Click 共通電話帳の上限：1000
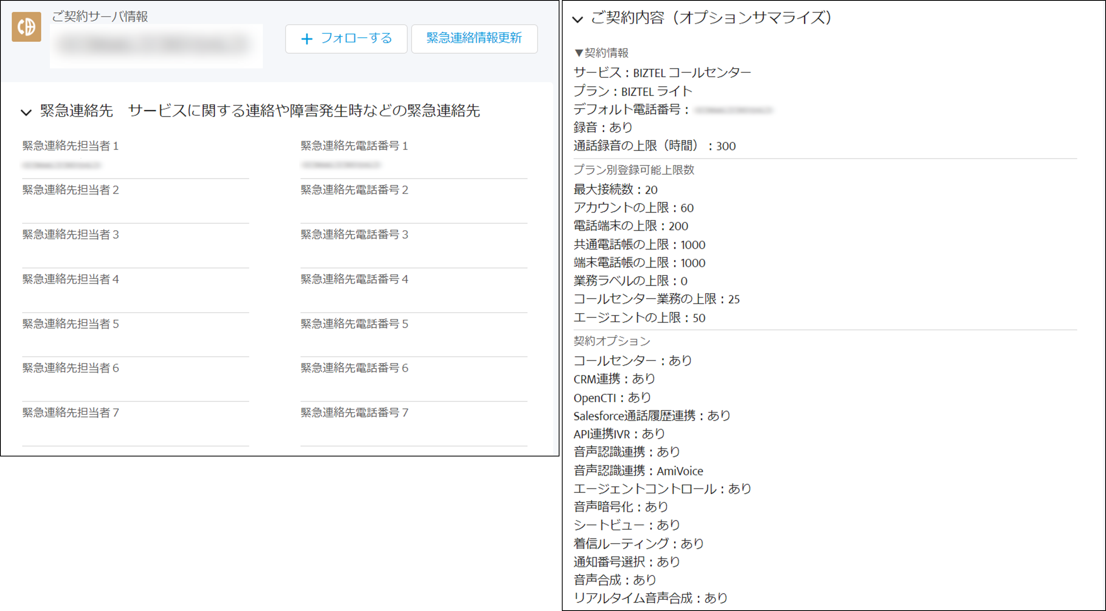The image size is (1106, 611). 639,245
